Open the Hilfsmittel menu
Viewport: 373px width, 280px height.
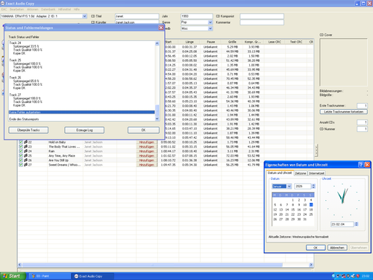[64, 10]
